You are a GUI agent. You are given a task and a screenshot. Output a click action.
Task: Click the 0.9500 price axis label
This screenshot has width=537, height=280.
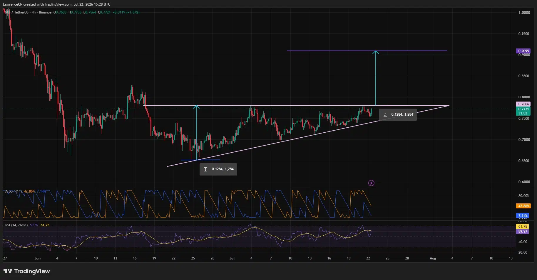524,34
